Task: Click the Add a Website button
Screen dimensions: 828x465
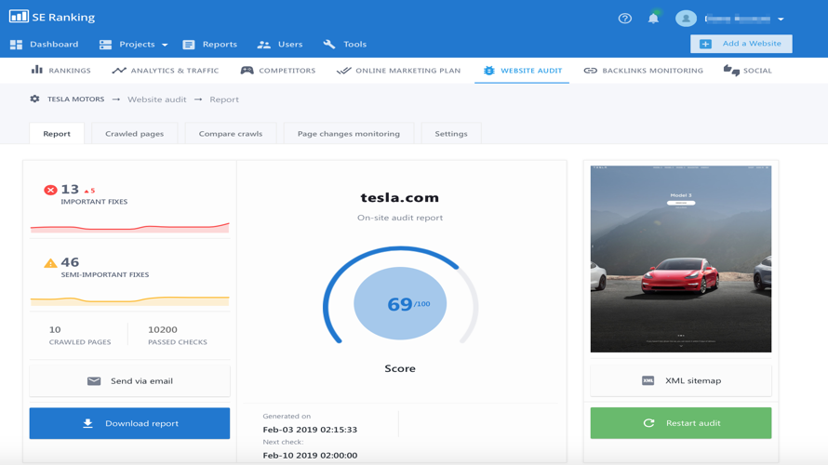Action: click(x=741, y=44)
